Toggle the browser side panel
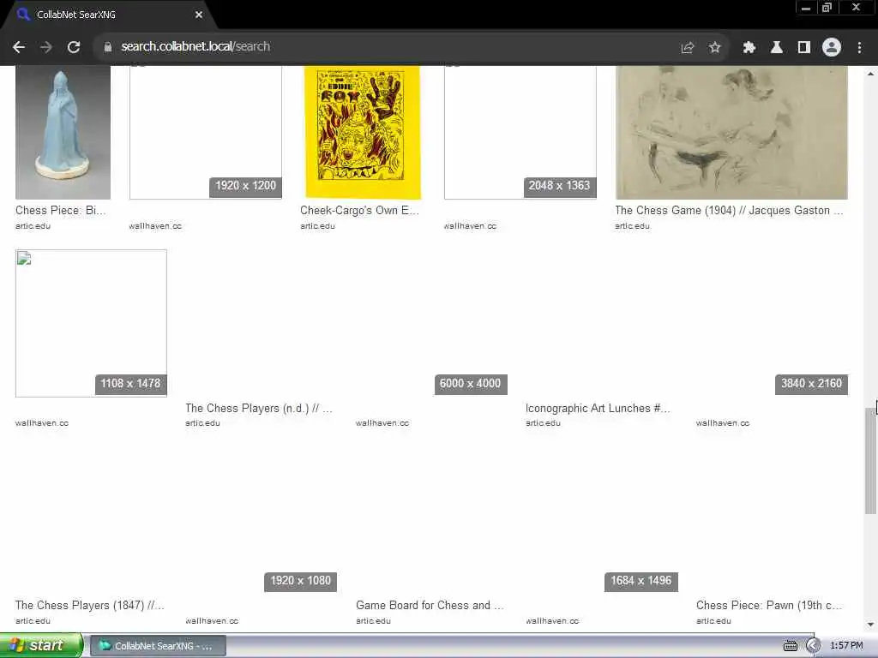Image resolution: width=878 pixels, height=658 pixels. point(804,48)
